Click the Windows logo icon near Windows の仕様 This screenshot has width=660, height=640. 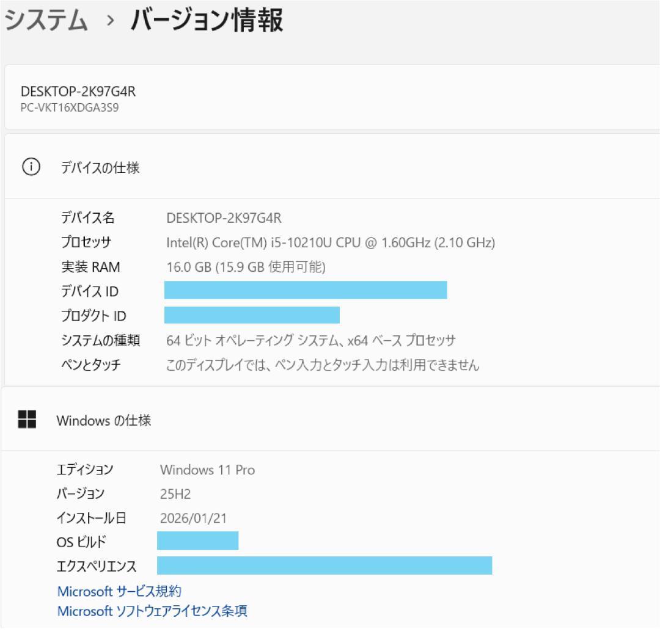tap(26, 420)
